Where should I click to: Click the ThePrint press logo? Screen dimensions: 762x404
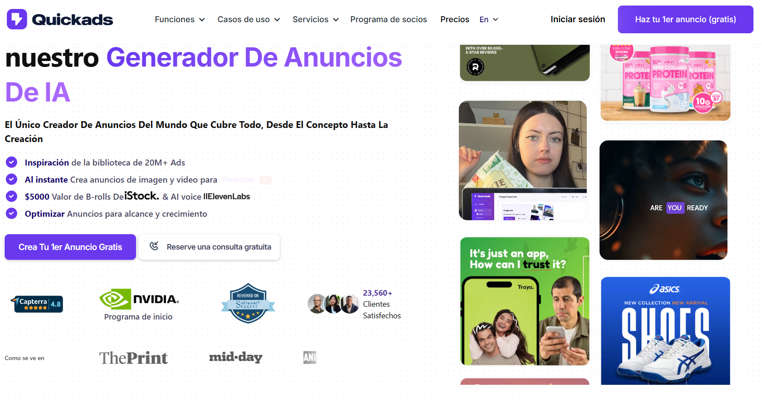click(133, 357)
